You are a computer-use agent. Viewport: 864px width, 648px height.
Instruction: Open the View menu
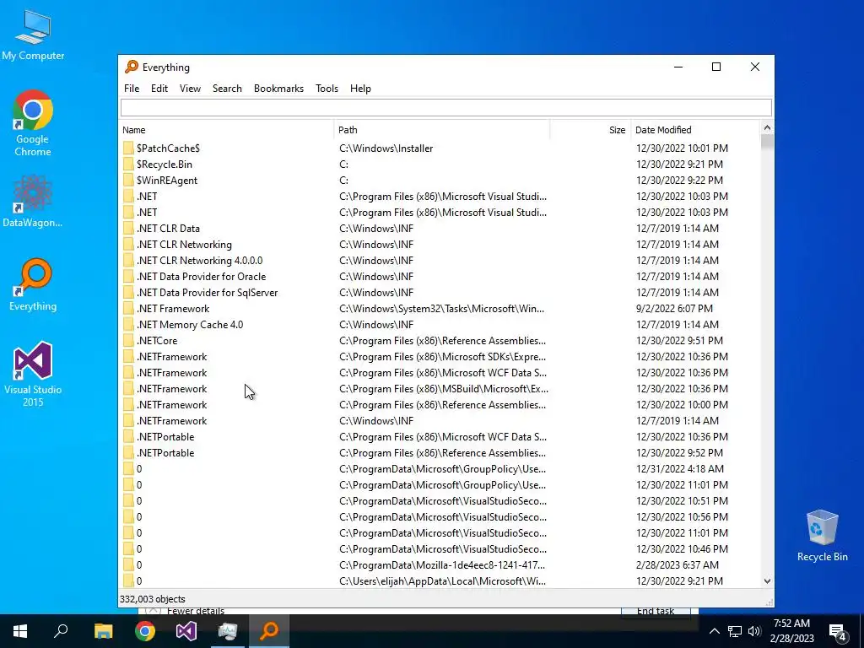point(190,88)
